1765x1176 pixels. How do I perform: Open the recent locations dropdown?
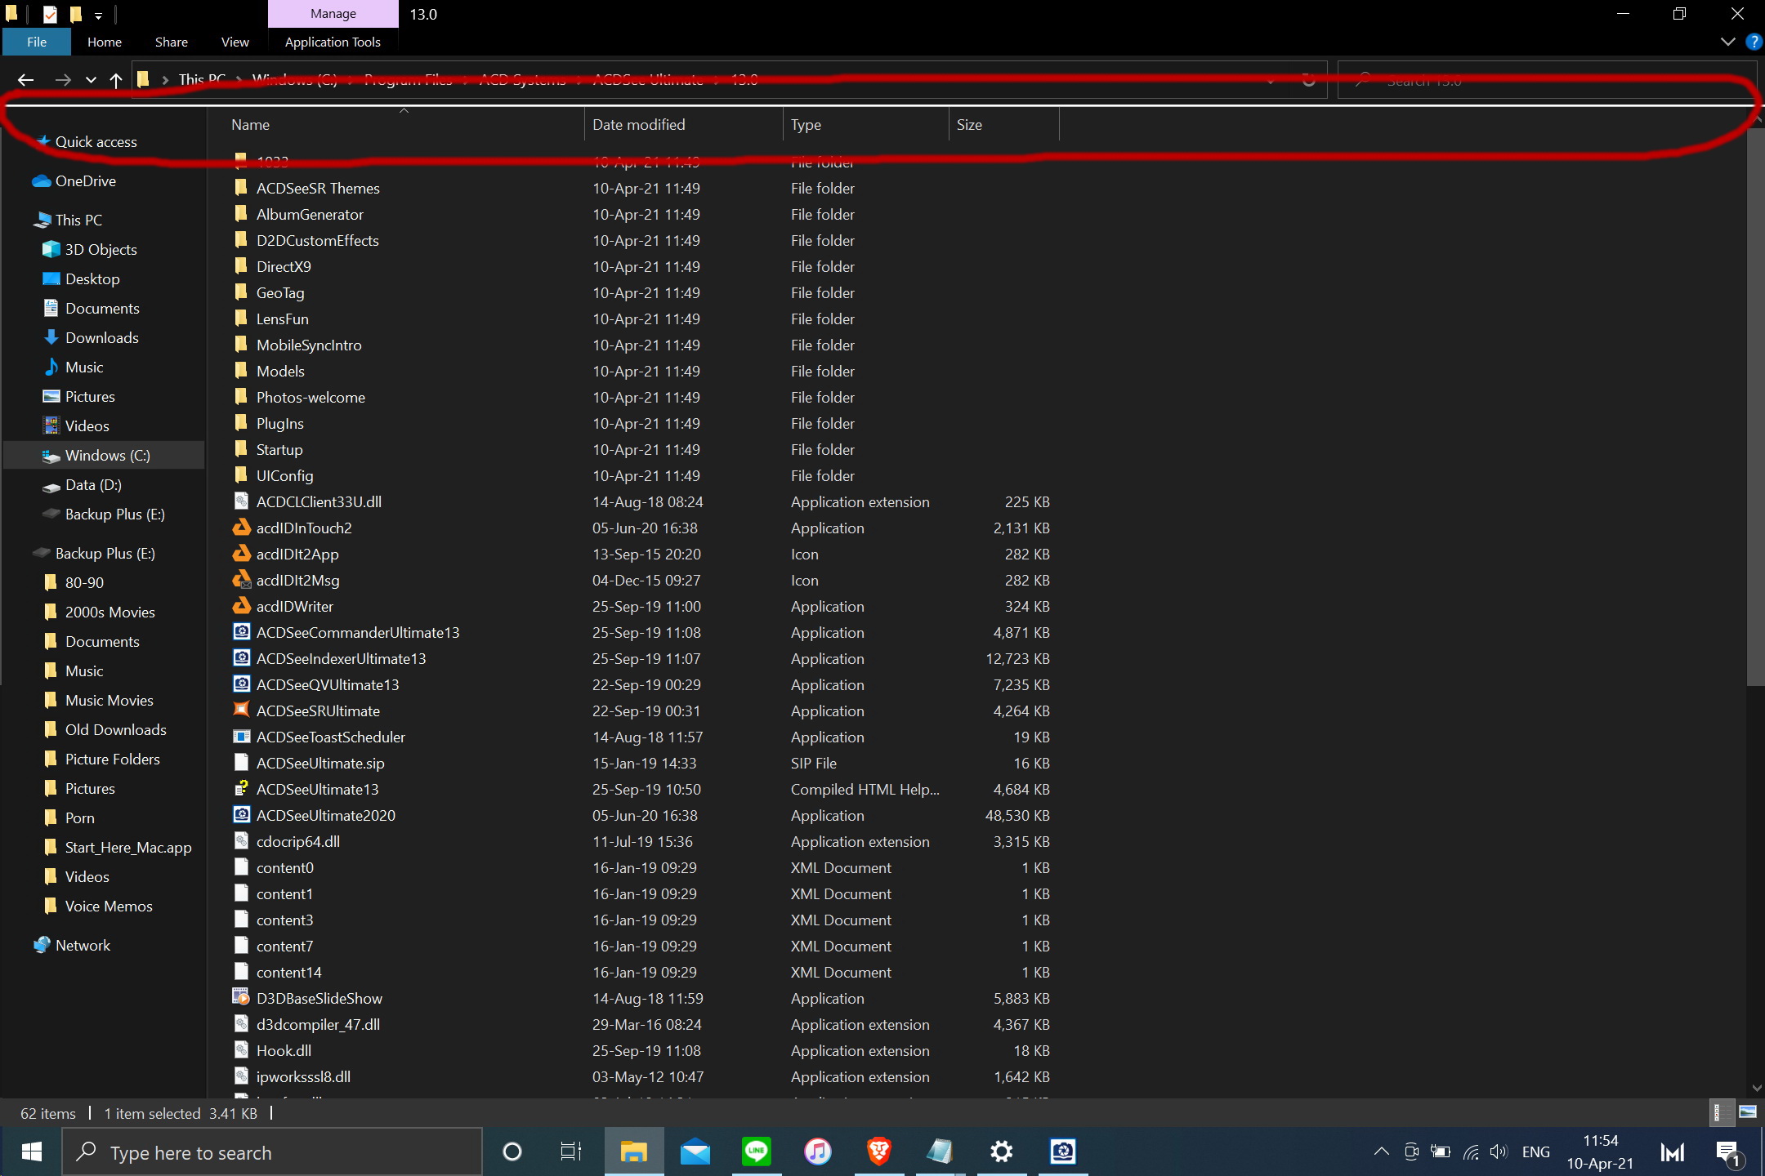pos(91,80)
